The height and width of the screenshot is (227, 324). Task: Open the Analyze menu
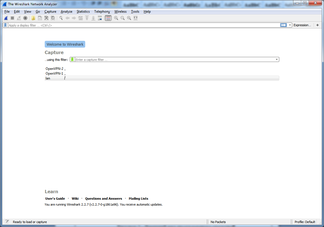click(x=67, y=12)
